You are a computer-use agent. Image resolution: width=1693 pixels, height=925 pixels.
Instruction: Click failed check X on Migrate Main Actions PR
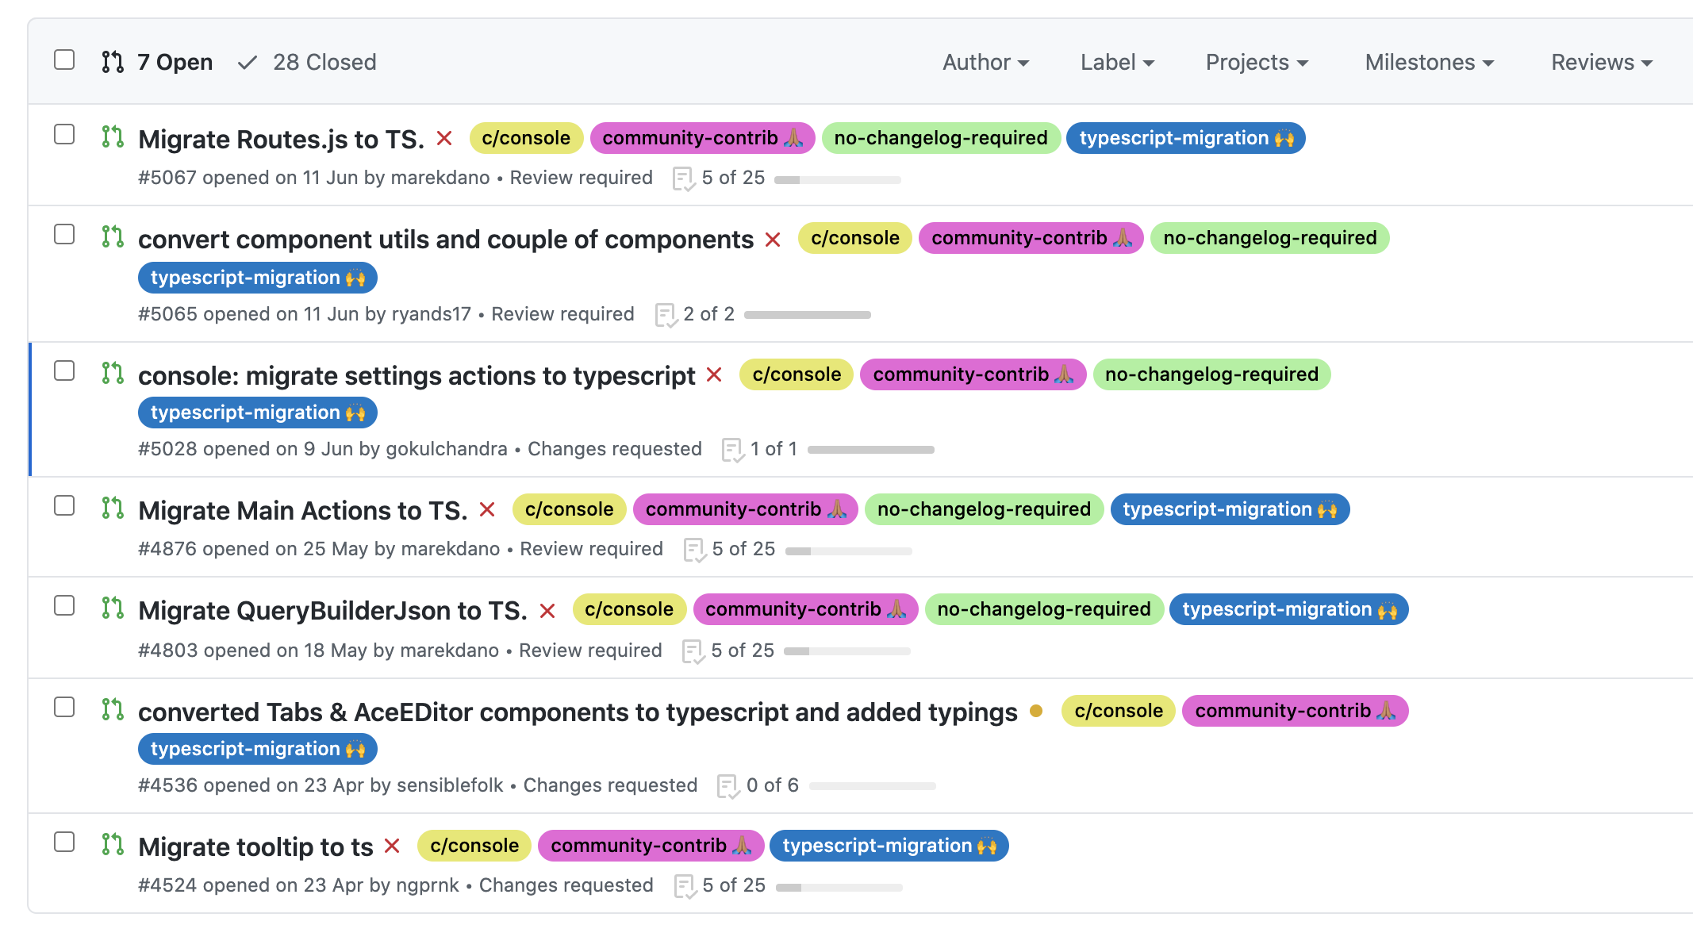pyautogui.click(x=487, y=510)
